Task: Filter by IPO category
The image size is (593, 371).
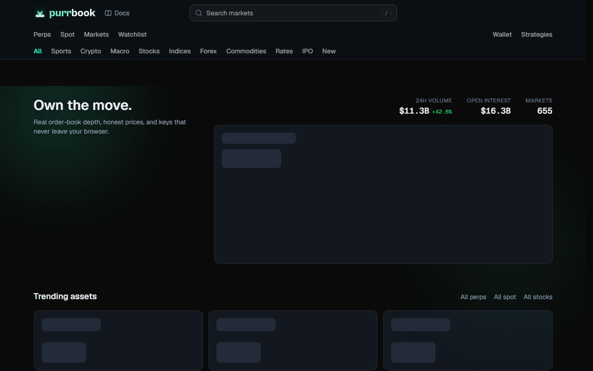Action: (x=308, y=51)
